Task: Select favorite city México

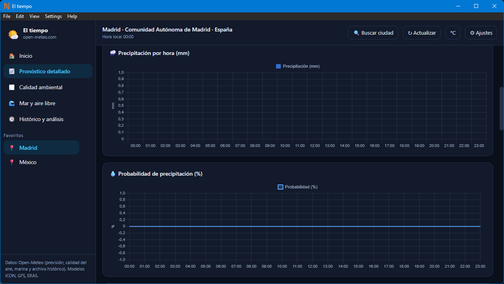Action: [41, 162]
